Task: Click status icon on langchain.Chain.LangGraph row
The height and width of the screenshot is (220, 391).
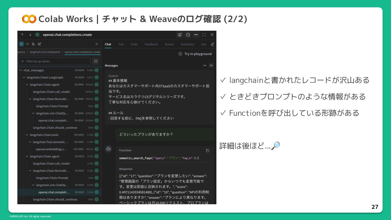Action: coord(97,77)
